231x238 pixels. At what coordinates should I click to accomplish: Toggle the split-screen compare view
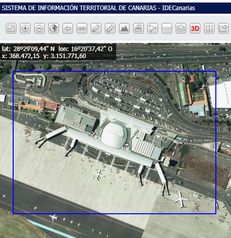point(209,28)
